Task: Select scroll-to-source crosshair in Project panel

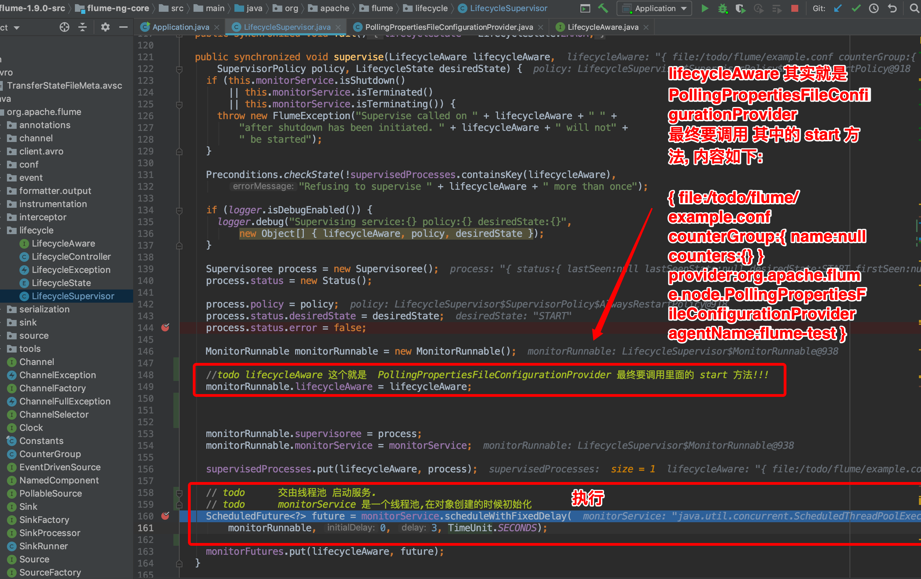Action: [64, 27]
